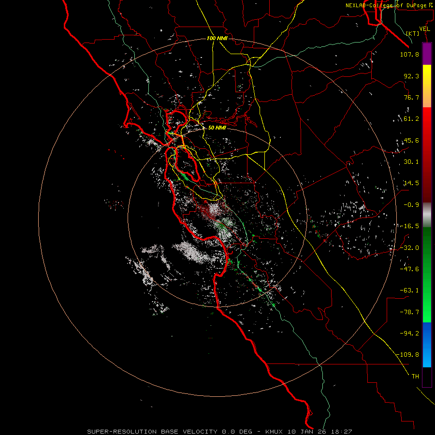
Task: Click the [KT] units label
Action: 413,33
